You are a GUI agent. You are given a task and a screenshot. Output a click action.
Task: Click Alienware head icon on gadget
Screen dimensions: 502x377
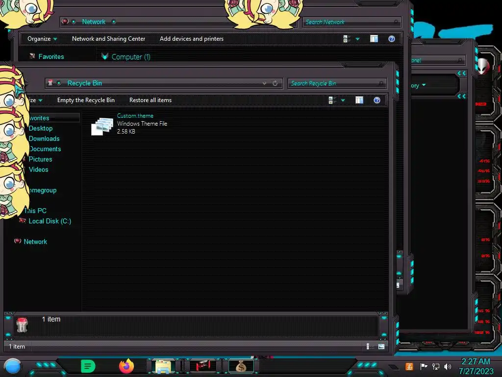click(x=483, y=66)
